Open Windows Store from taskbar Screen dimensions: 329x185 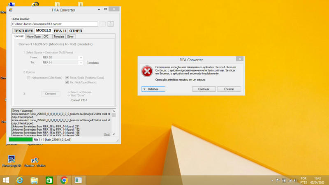(49, 180)
